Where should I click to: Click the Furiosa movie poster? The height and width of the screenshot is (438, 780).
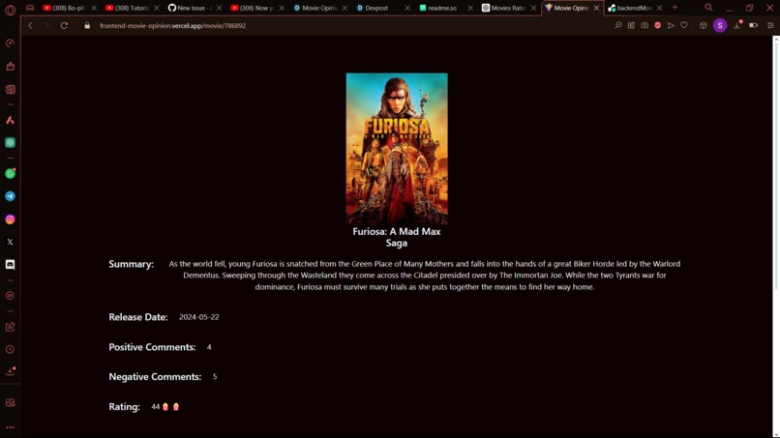(x=397, y=149)
